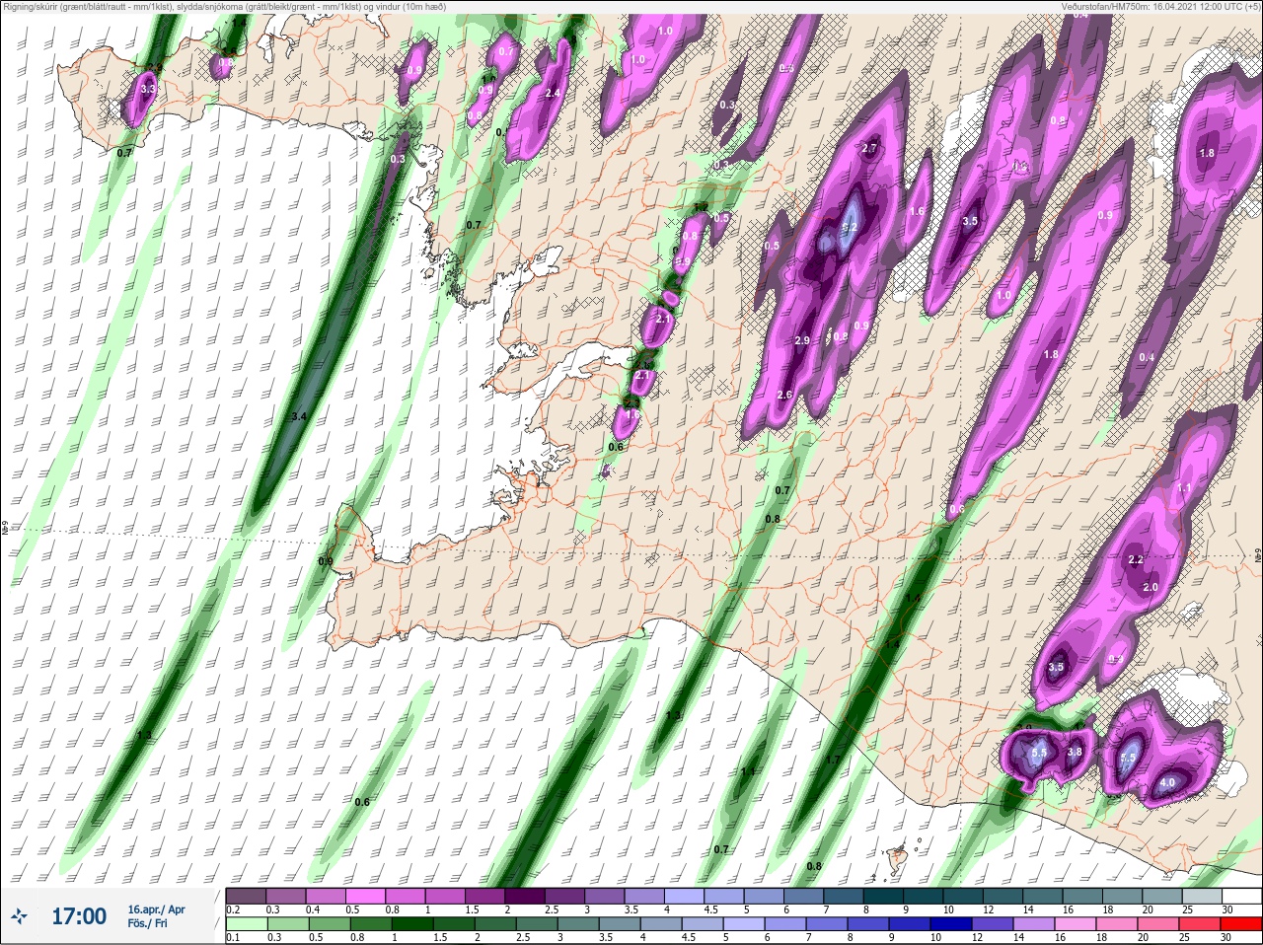Select the first purple swatch labeled 0.2
Screen dimensions: 1263x945
[246, 896]
